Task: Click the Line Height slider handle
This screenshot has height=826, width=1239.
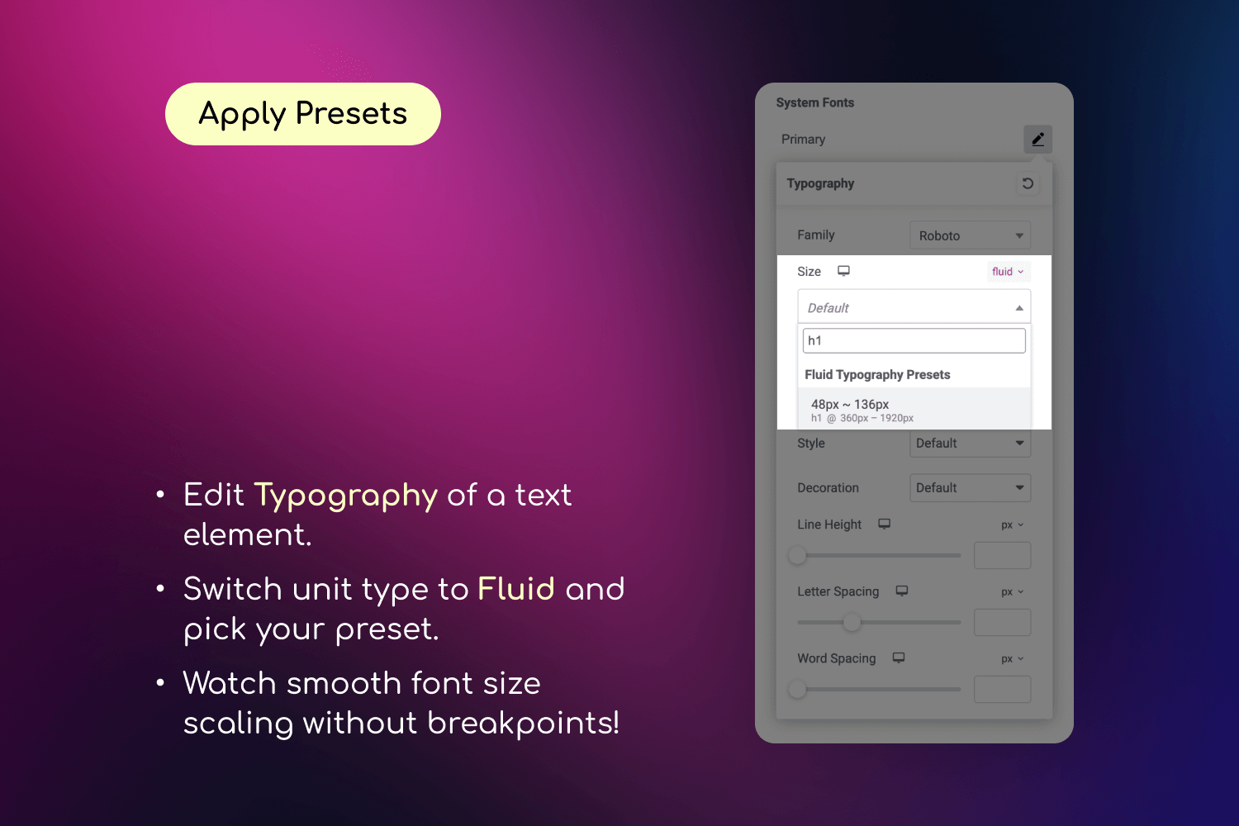Action: click(797, 555)
